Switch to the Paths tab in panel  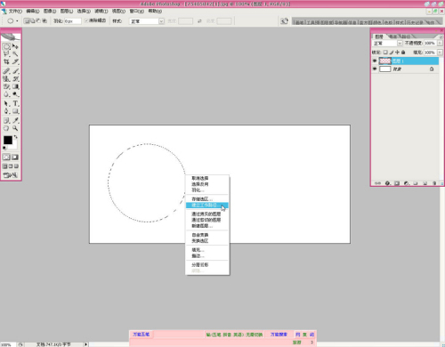[407, 36]
